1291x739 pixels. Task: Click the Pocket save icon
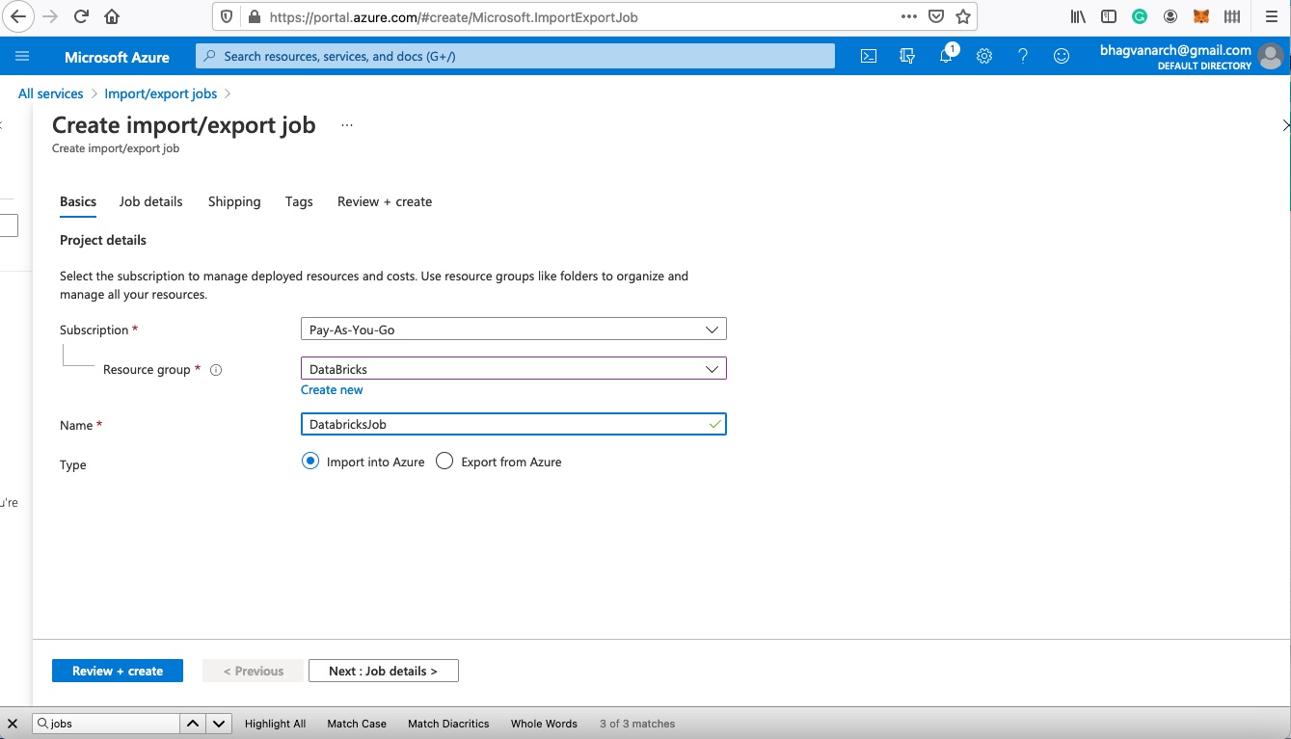point(936,16)
